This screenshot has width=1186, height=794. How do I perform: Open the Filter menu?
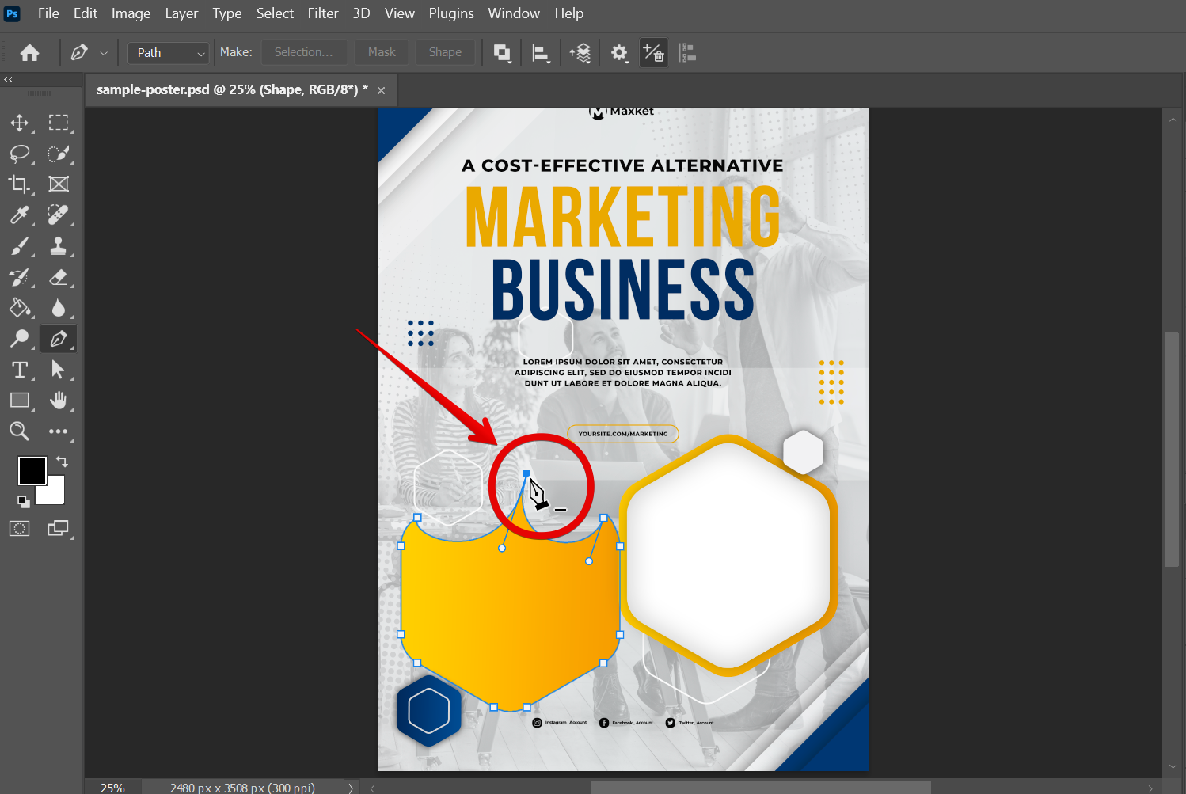tap(322, 13)
